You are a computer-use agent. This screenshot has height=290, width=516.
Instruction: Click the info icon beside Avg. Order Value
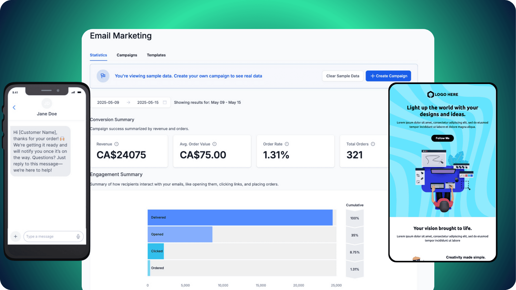tap(214, 144)
